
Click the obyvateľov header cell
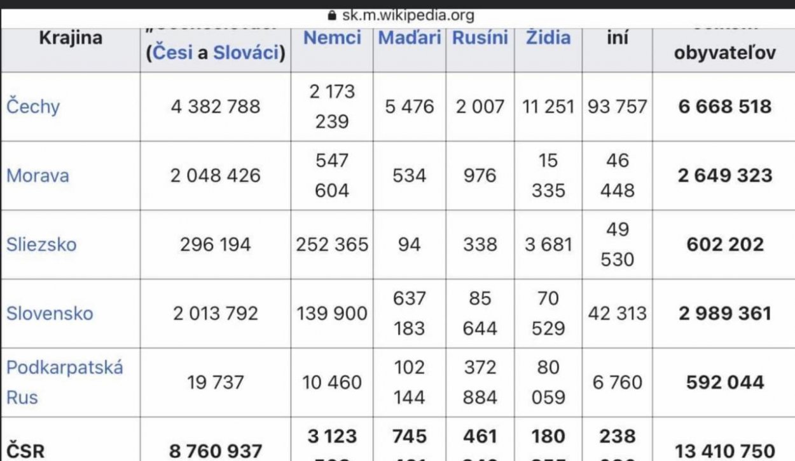725,54
